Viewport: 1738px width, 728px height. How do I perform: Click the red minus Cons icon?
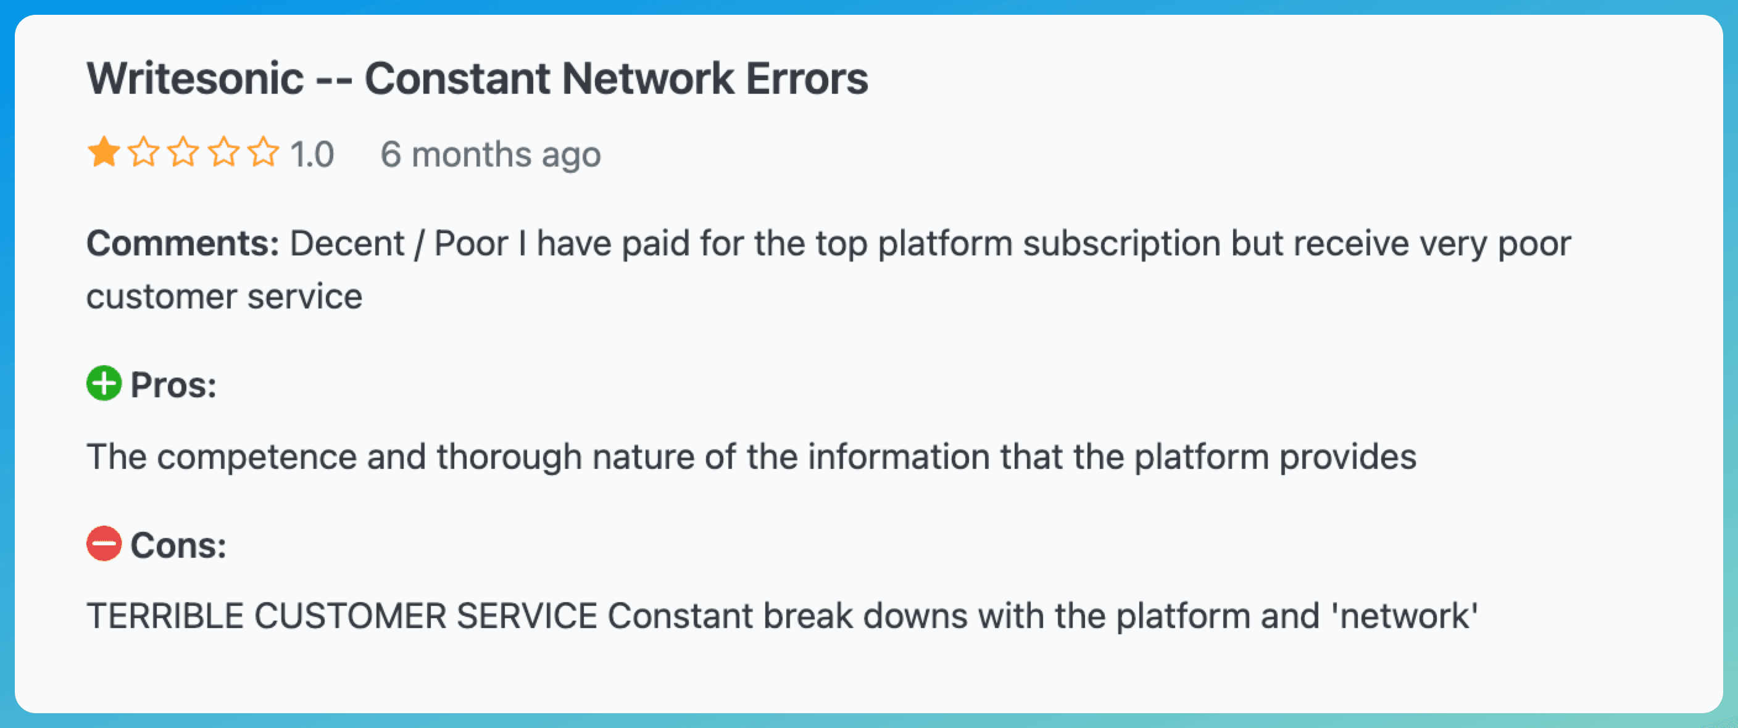[x=104, y=544]
